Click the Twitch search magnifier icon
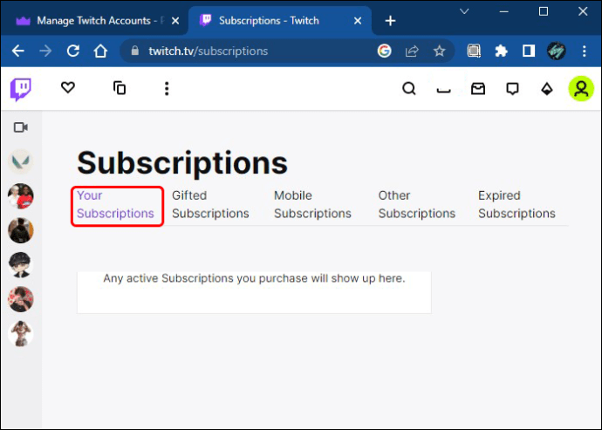602x430 pixels. 409,89
